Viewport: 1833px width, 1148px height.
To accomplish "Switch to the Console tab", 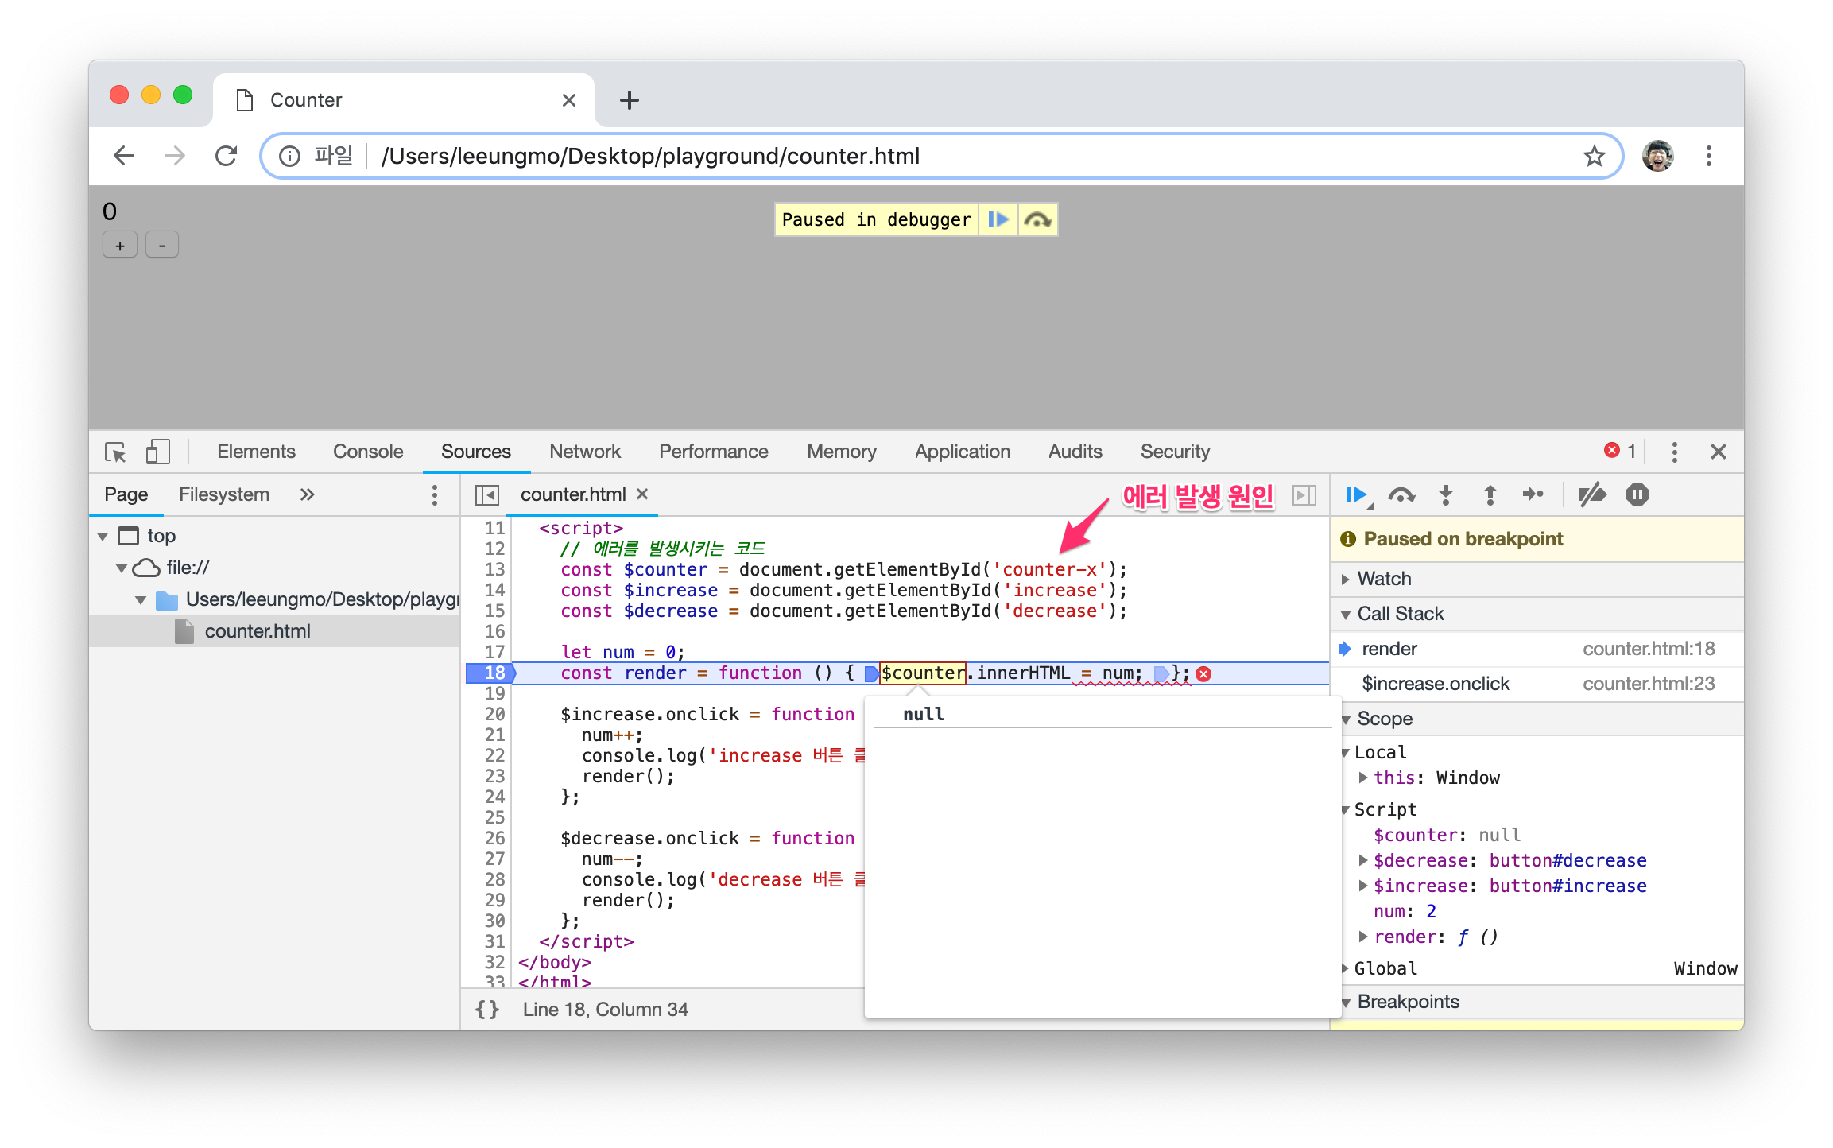I will click(368, 452).
